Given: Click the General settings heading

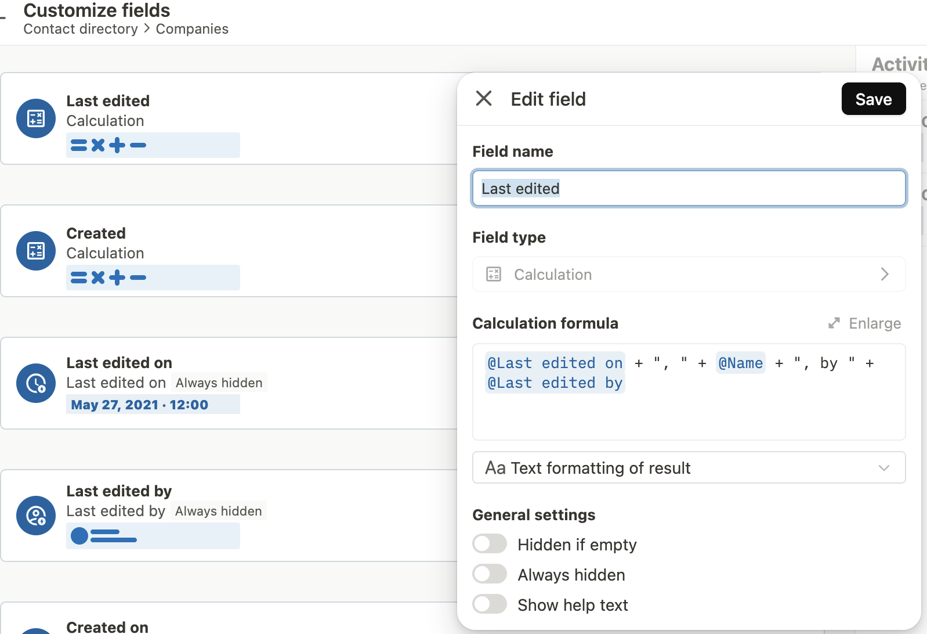Looking at the screenshot, I should tap(534, 515).
